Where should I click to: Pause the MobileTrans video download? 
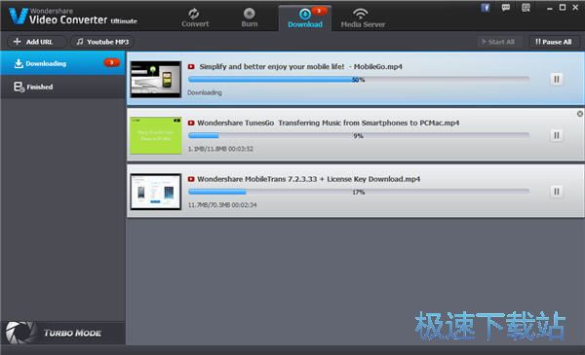[x=557, y=192]
